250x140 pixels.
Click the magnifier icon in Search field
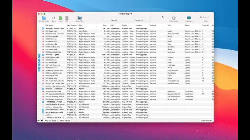(201, 17)
